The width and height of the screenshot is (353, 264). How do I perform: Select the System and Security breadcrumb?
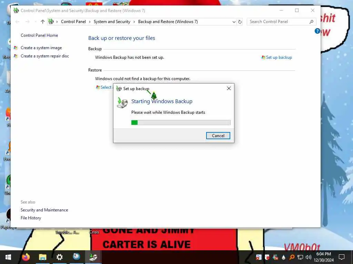pyautogui.click(x=112, y=22)
